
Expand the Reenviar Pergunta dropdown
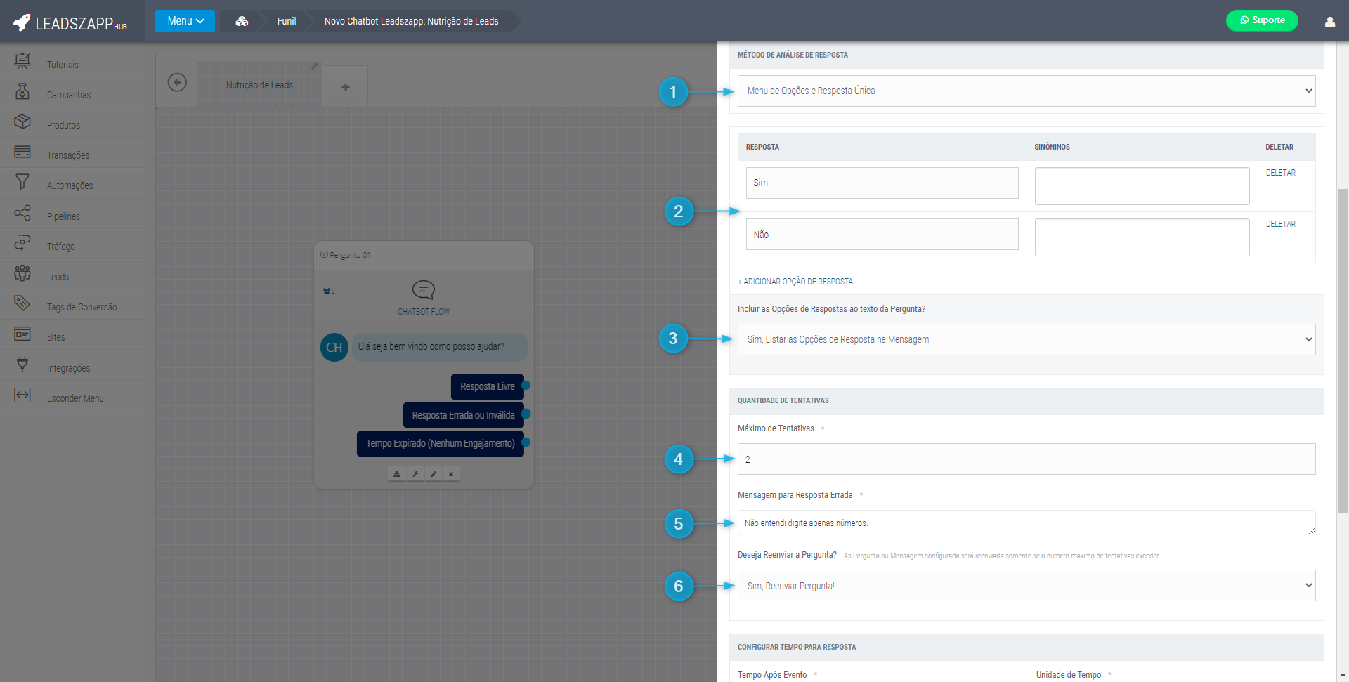tap(1026, 586)
